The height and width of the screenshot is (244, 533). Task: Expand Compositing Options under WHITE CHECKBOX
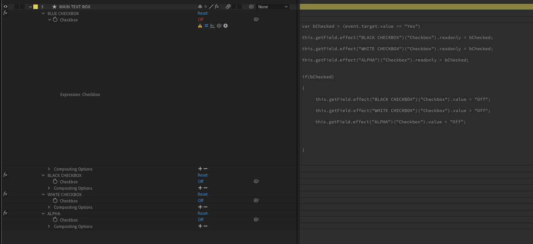click(49, 207)
